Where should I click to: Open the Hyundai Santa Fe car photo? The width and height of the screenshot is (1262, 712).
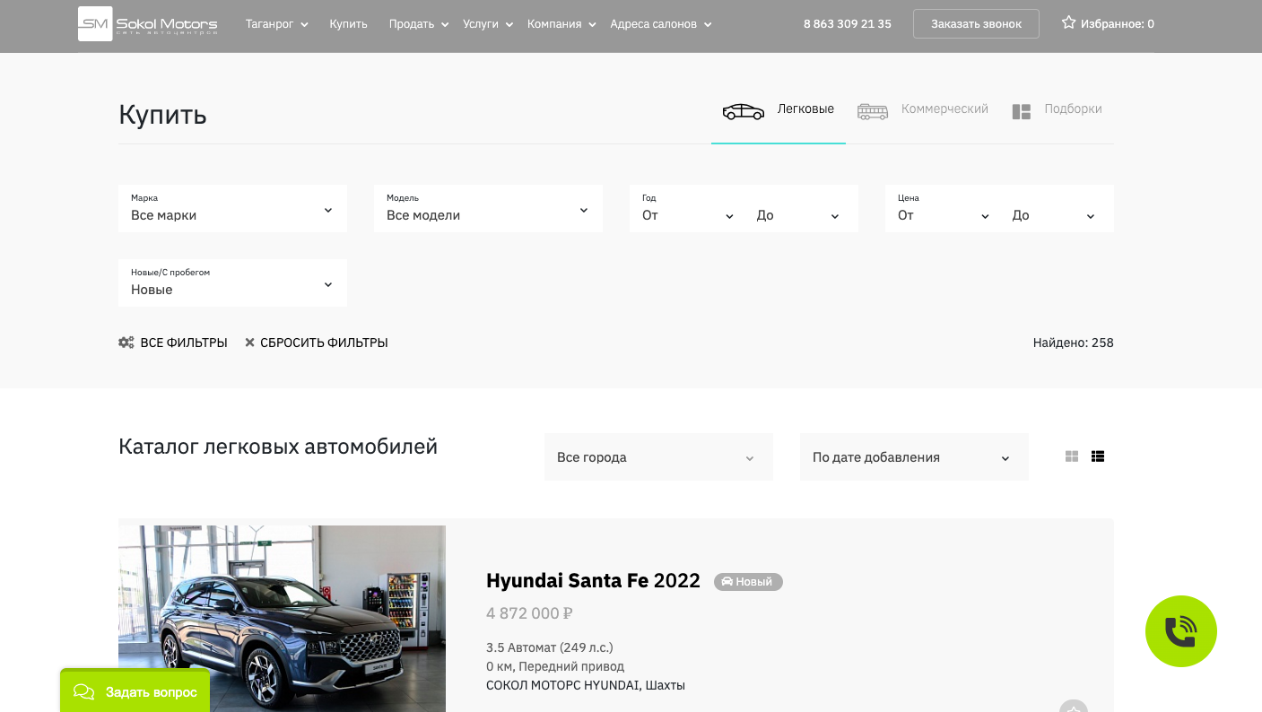tap(282, 619)
